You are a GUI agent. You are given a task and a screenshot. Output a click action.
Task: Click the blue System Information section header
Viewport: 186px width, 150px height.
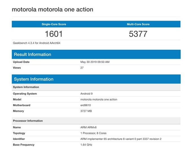[34, 79]
